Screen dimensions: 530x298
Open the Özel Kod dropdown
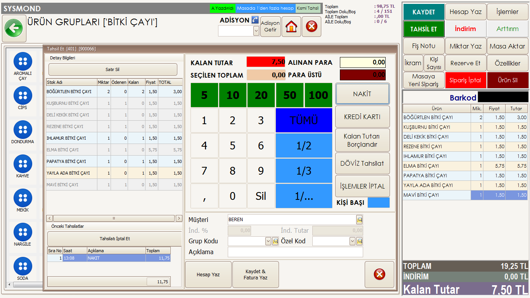(352, 241)
